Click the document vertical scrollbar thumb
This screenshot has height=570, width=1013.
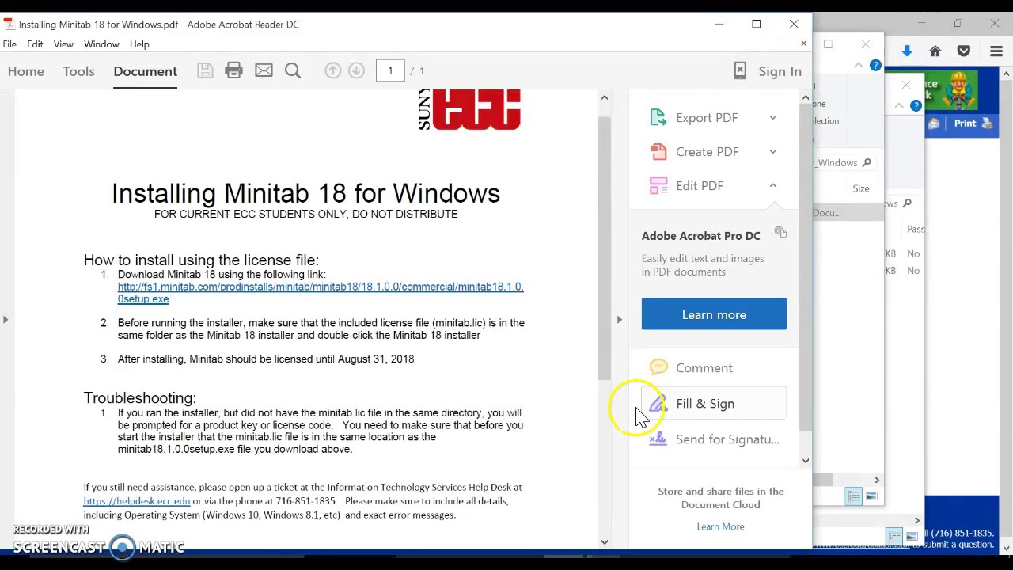605,249
